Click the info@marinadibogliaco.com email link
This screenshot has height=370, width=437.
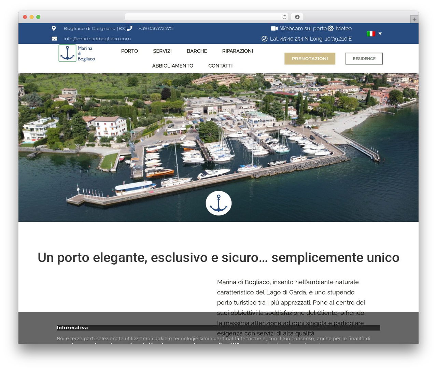click(97, 39)
